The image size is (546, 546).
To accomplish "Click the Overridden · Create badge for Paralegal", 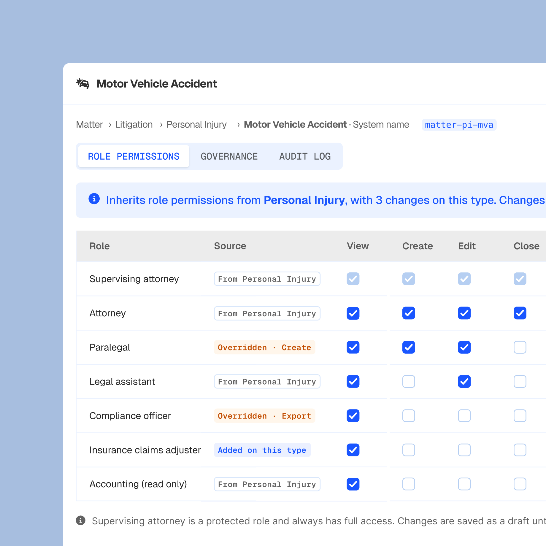I will (264, 347).
